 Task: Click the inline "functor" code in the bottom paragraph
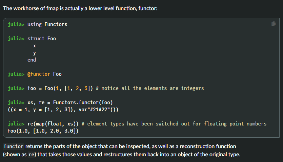click(x=14, y=147)
